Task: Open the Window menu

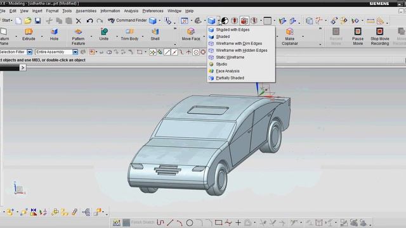Action: [x=174, y=11]
